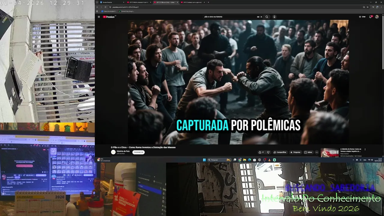Start voice search with microphone icon

[274, 17]
